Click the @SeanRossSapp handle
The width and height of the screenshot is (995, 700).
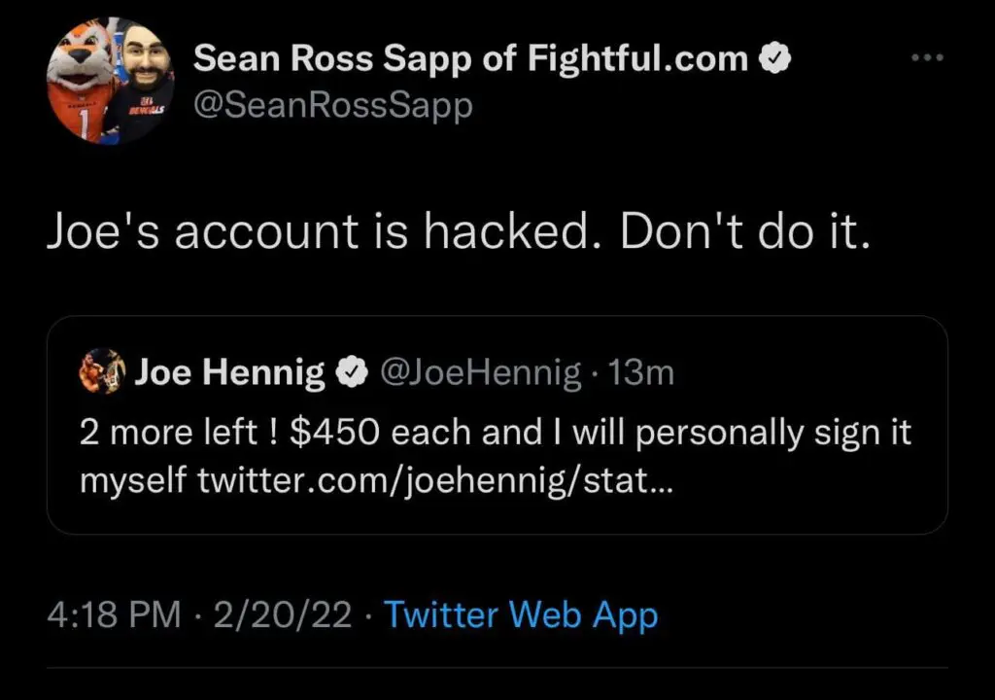[333, 104]
